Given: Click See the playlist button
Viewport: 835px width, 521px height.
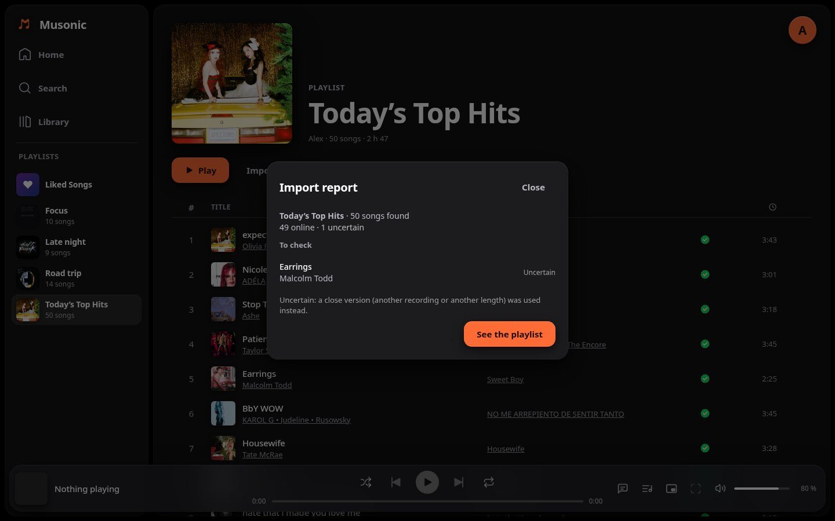Looking at the screenshot, I should [510, 334].
